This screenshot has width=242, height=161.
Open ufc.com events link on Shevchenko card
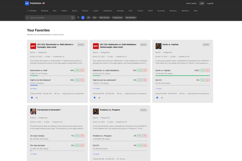(73, 94)
